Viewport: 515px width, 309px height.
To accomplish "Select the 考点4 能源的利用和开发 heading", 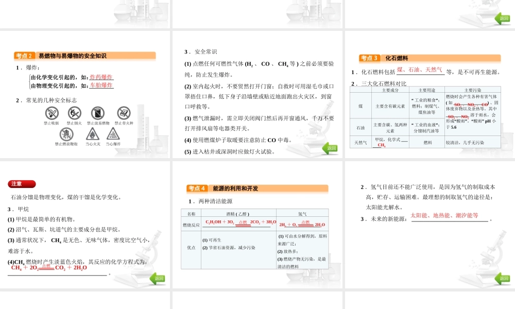I will [257, 188].
